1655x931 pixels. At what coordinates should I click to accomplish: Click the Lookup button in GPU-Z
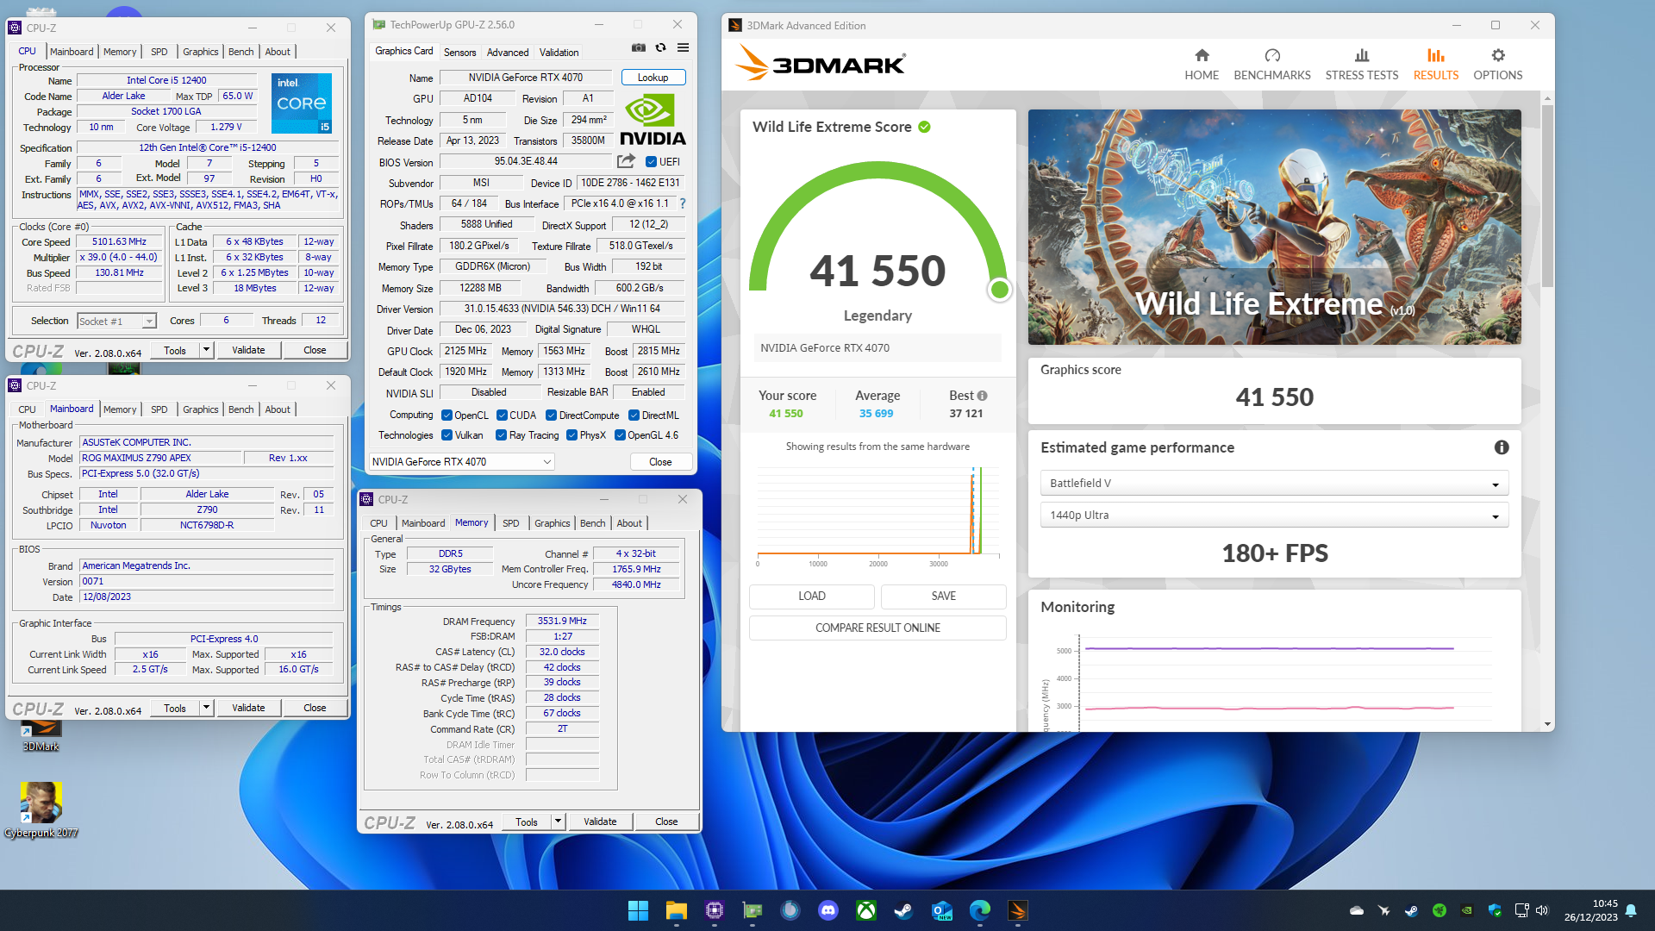tap(653, 78)
